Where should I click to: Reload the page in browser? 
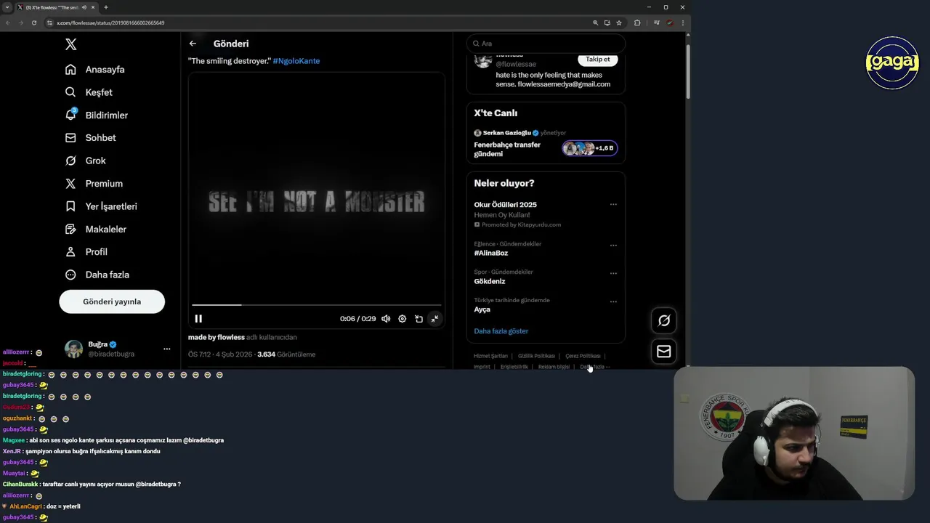coord(34,23)
